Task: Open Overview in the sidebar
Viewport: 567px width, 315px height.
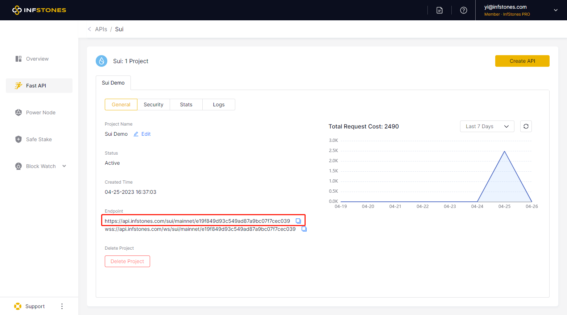Action: [x=37, y=59]
